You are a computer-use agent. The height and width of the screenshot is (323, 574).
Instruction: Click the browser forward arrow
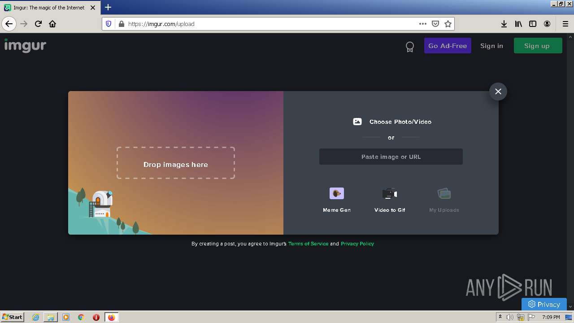tap(24, 24)
